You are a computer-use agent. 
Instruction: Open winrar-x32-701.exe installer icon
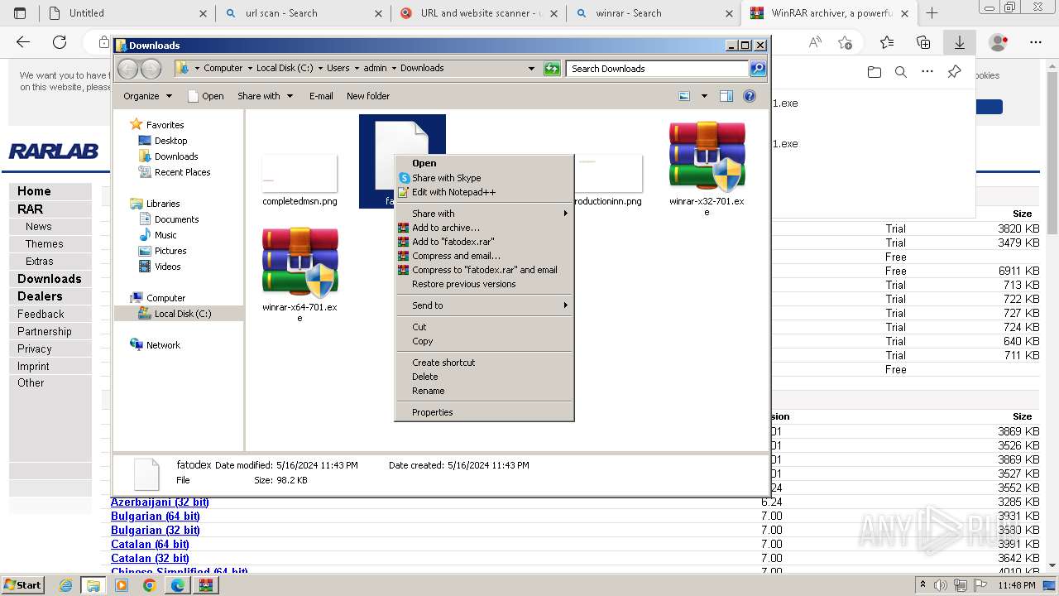pyautogui.click(x=707, y=156)
